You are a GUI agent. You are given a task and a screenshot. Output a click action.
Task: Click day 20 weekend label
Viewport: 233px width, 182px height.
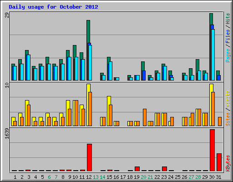pos(143,177)
